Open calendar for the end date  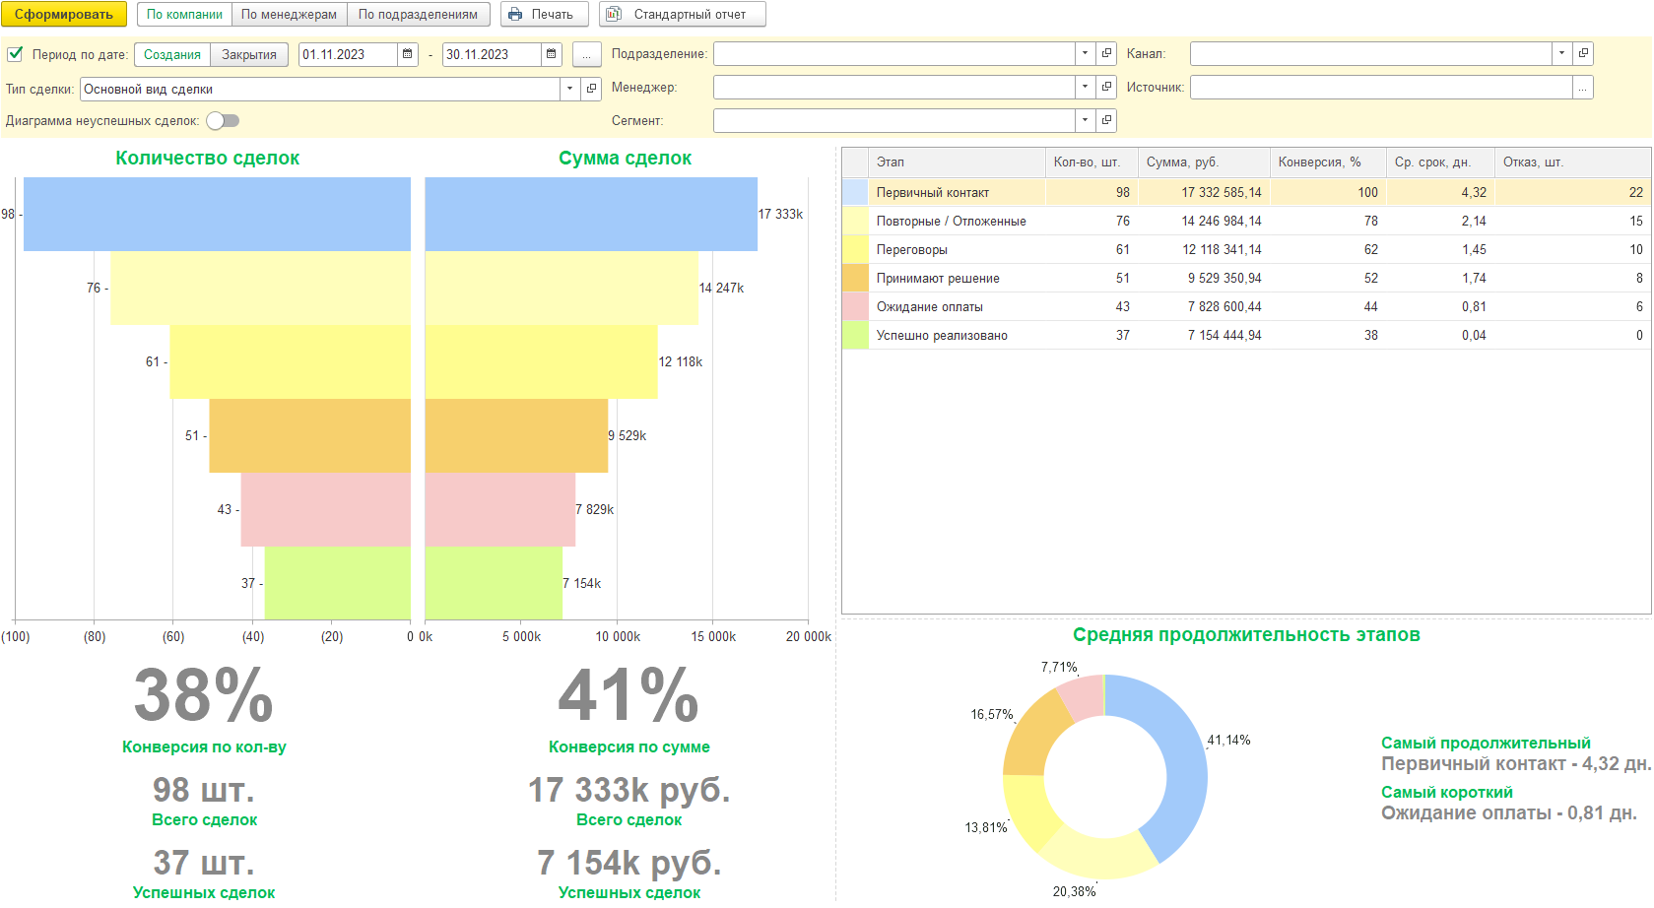click(x=552, y=54)
